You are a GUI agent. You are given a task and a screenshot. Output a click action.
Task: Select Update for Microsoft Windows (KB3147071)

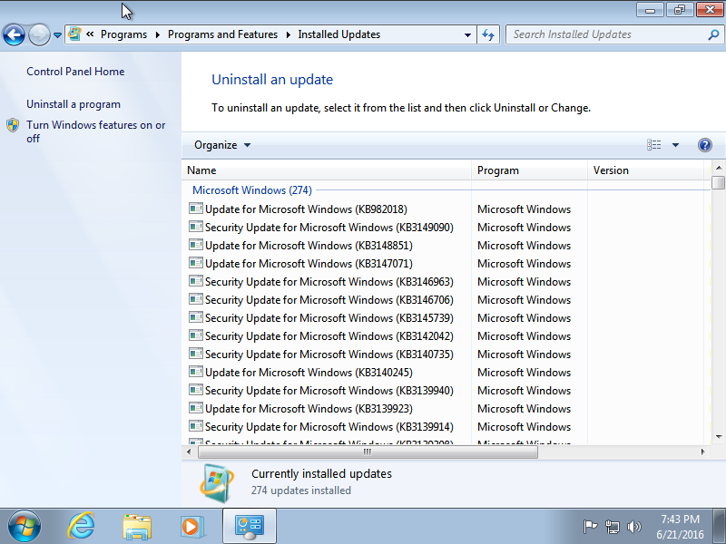(309, 263)
